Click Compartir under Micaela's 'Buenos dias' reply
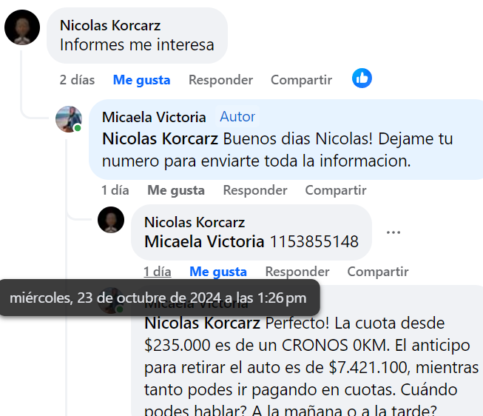Screen dimensions: 483x416 click(x=336, y=190)
